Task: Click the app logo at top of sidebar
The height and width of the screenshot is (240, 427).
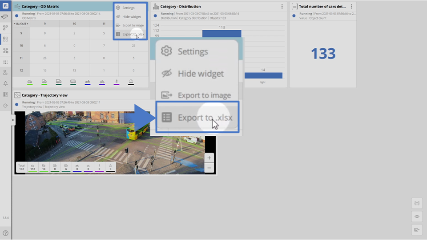Action: pyautogui.click(x=5, y=6)
